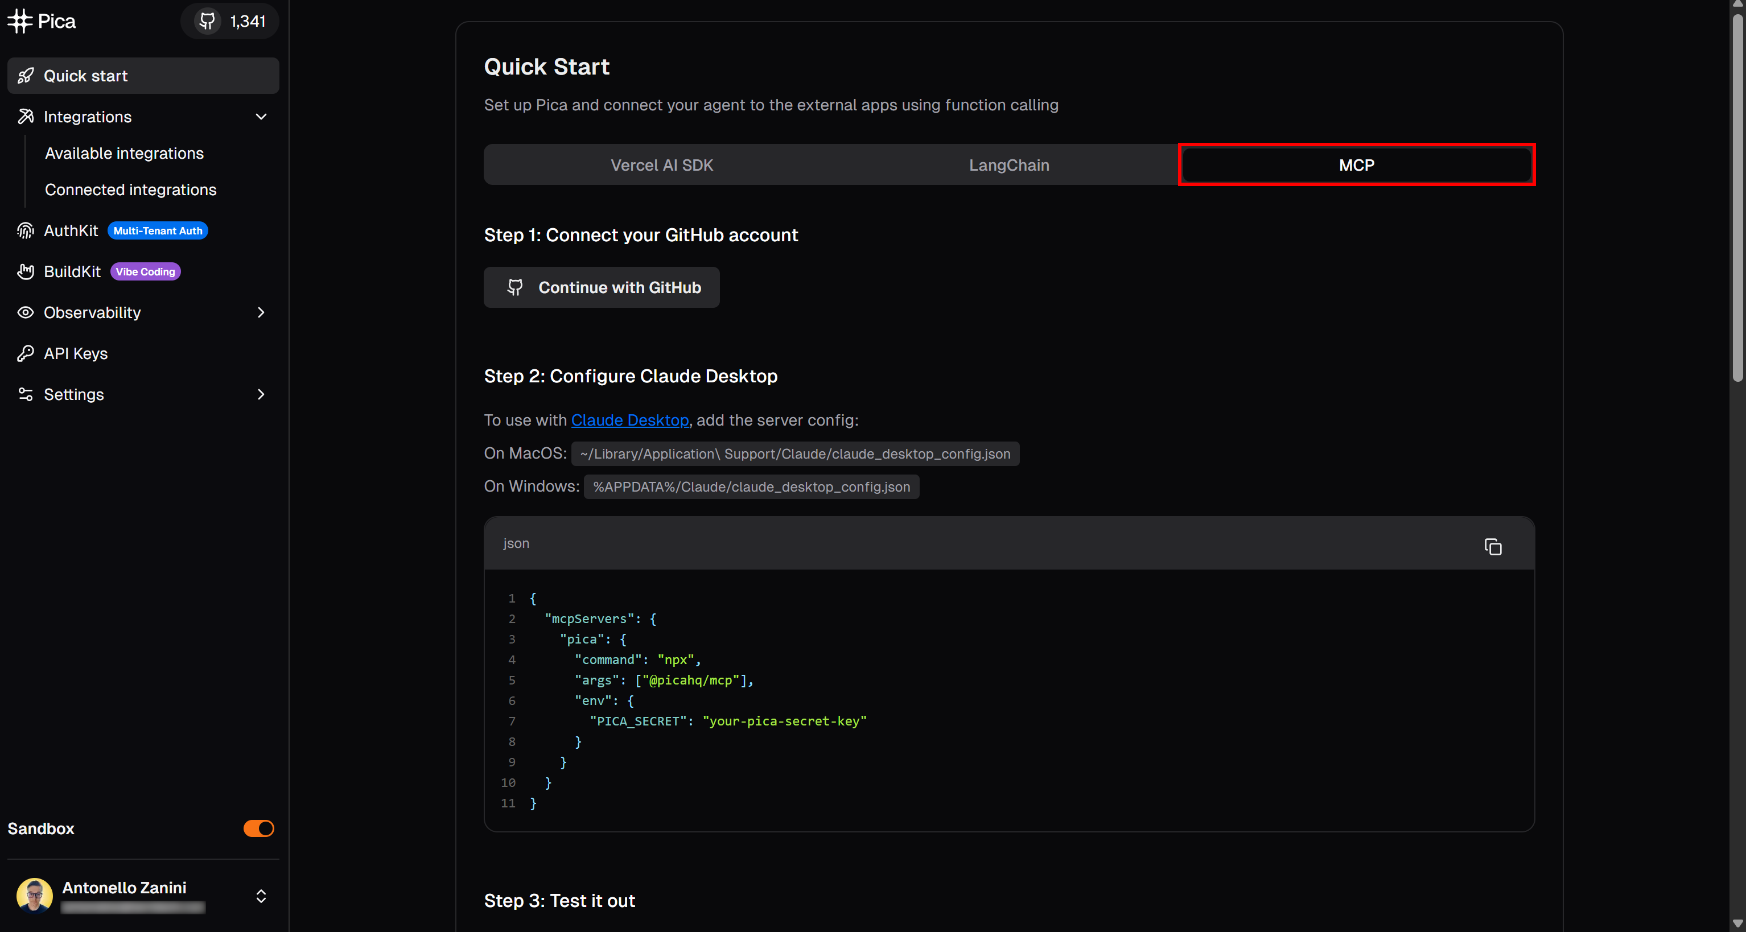Click the AuthKit fingerprint icon

point(25,230)
